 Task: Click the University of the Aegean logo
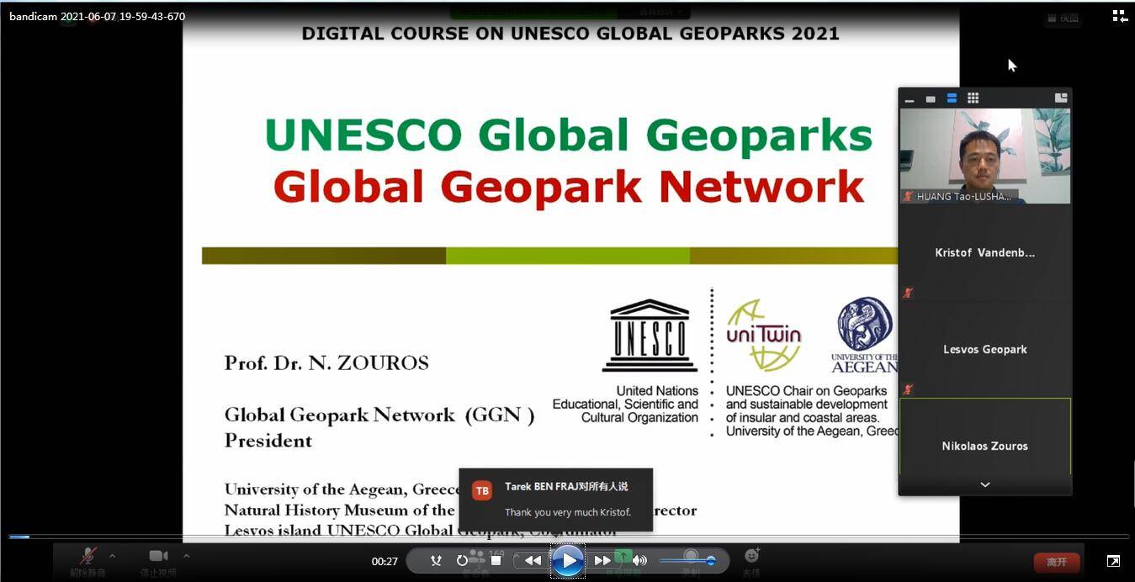point(864,335)
